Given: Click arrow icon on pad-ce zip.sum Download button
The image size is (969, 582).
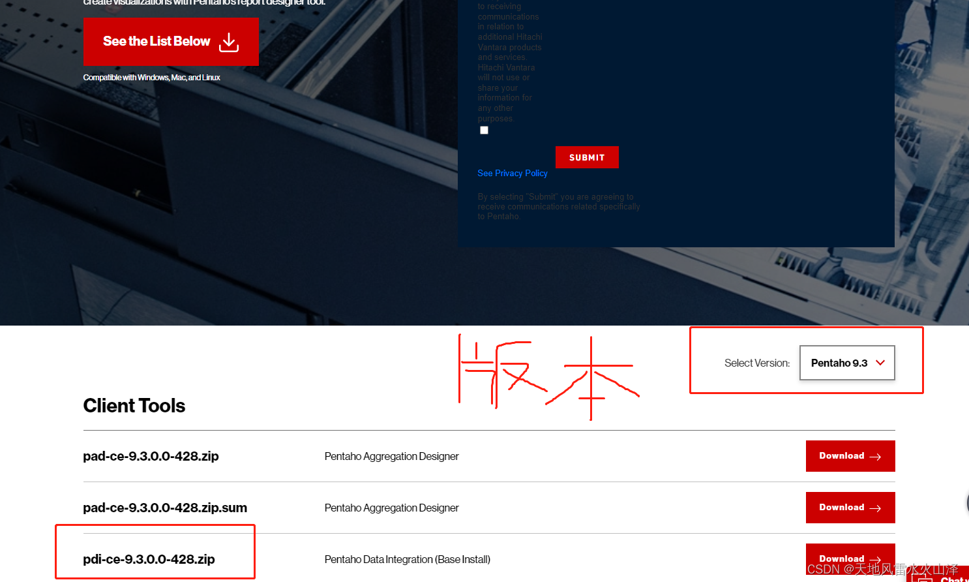Looking at the screenshot, I should tap(875, 508).
